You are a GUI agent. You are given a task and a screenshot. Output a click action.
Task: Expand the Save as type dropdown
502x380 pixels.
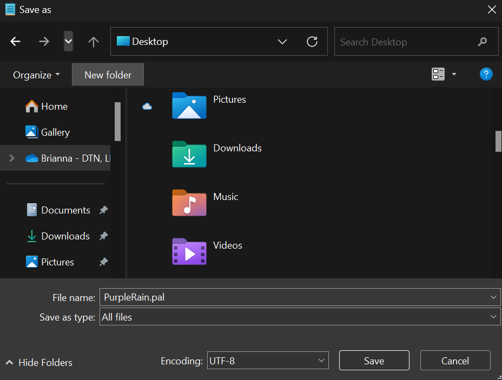(493, 317)
